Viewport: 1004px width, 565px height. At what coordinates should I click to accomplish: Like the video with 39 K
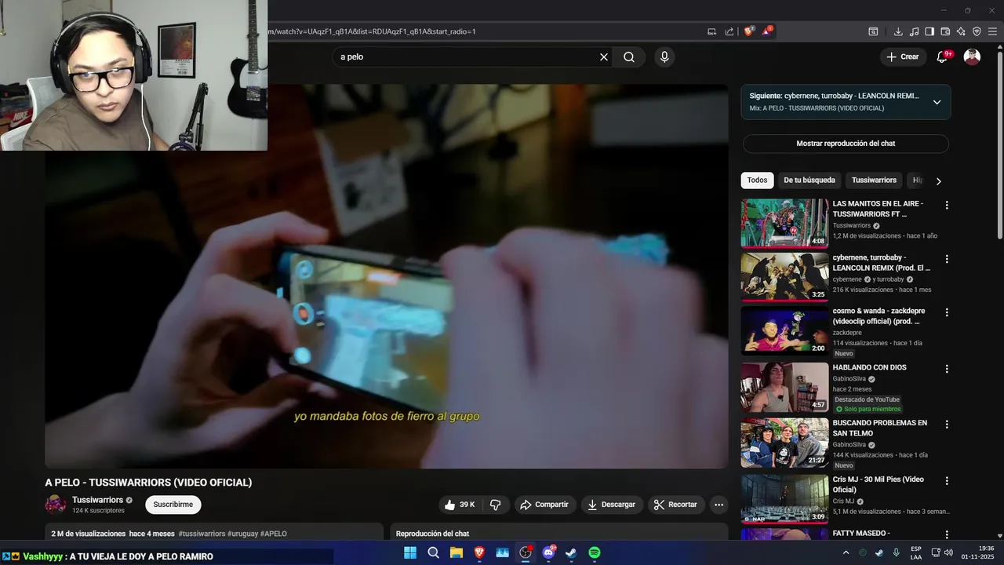click(460, 505)
